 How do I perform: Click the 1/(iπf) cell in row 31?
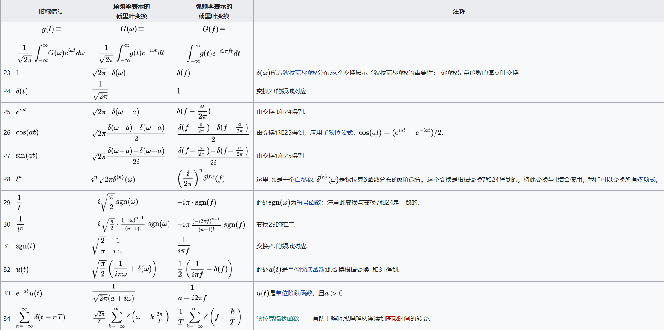[x=214, y=246]
